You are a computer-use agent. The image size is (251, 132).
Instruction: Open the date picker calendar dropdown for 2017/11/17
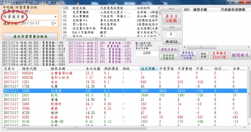click(x=54, y=23)
